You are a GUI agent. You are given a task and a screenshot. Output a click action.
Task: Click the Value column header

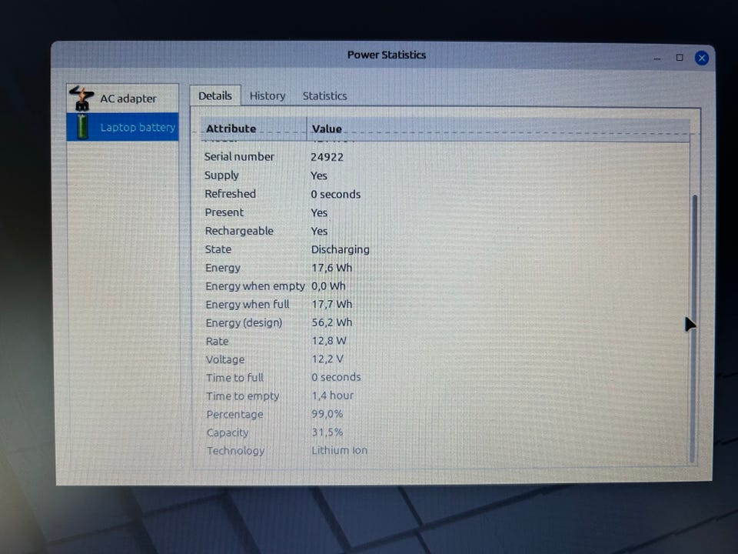click(498, 128)
